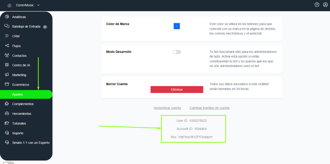Open user profile icon in header

[325, 5]
